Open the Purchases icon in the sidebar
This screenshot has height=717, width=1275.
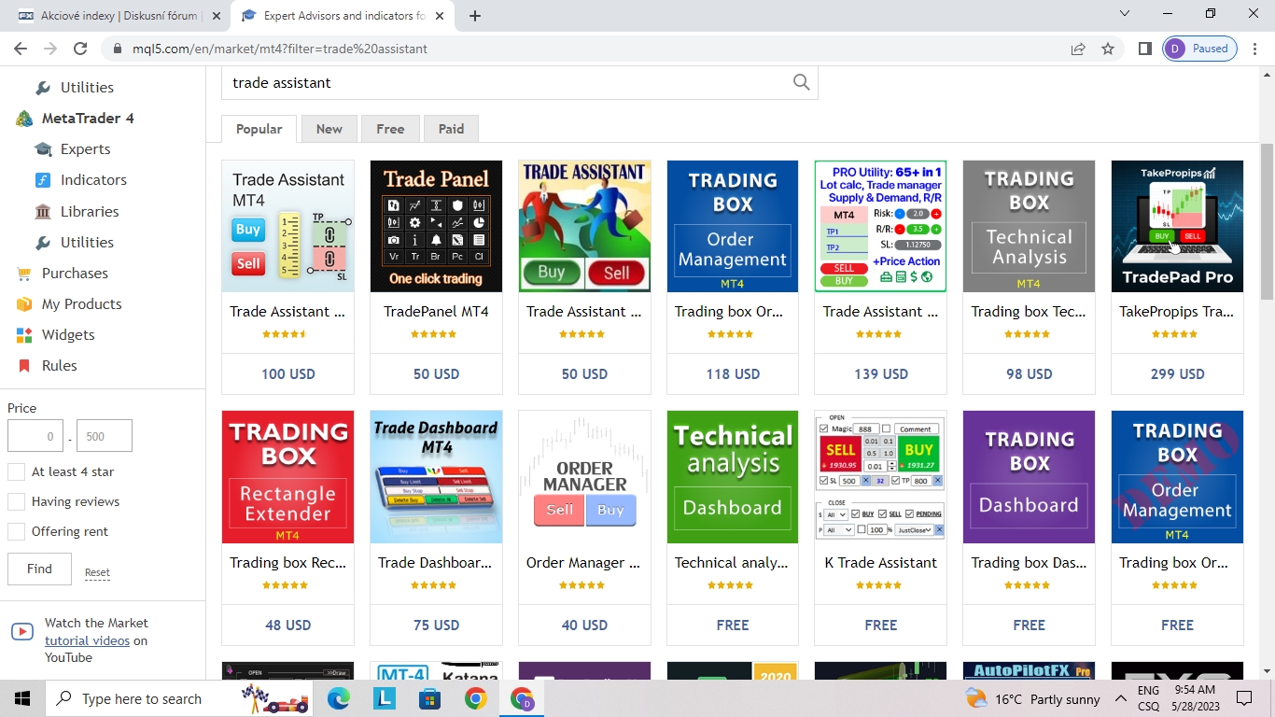24,274
